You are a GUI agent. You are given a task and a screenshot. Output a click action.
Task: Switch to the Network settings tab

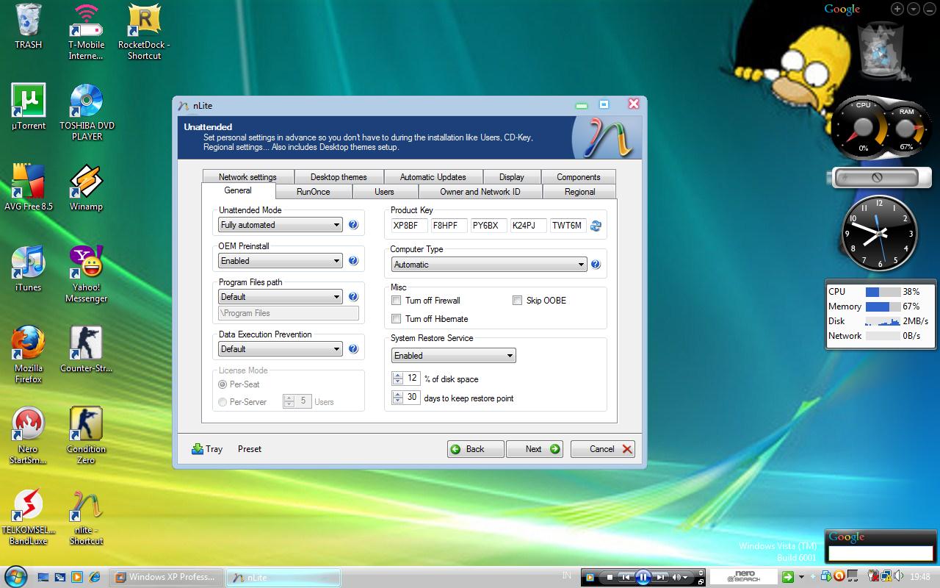[x=247, y=177]
